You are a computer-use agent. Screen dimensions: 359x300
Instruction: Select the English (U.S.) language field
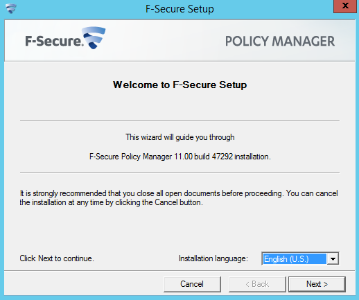[x=295, y=258]
